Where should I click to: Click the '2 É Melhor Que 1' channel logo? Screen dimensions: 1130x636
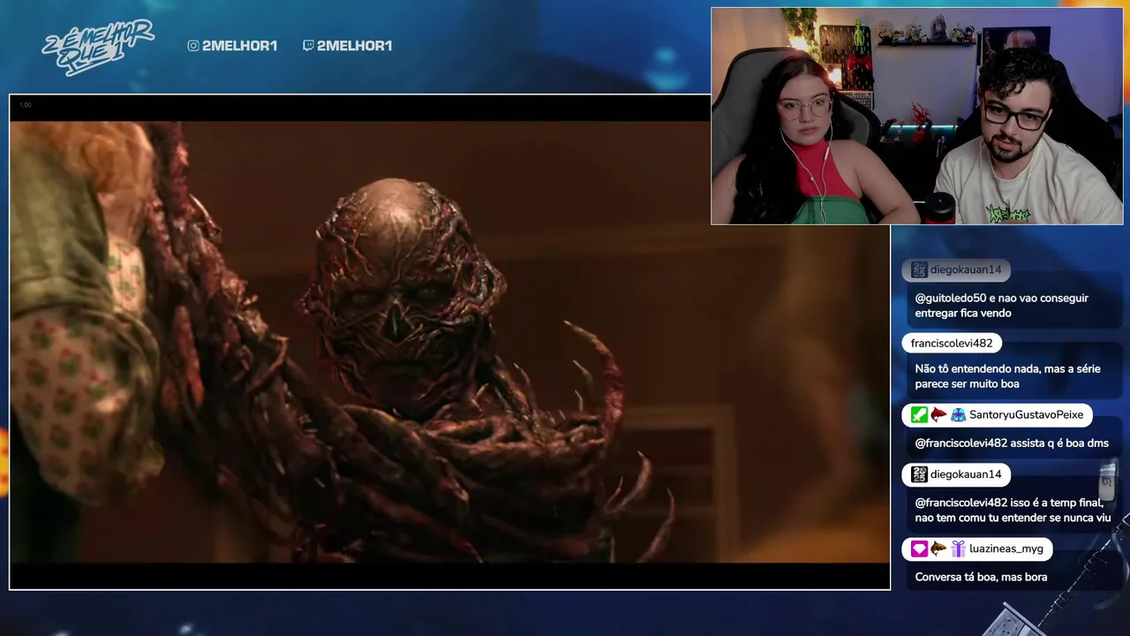(97, 47)
